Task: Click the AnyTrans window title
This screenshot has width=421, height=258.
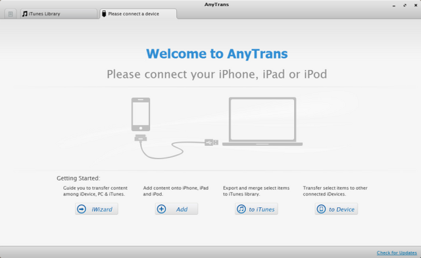Action: (216, 5)
